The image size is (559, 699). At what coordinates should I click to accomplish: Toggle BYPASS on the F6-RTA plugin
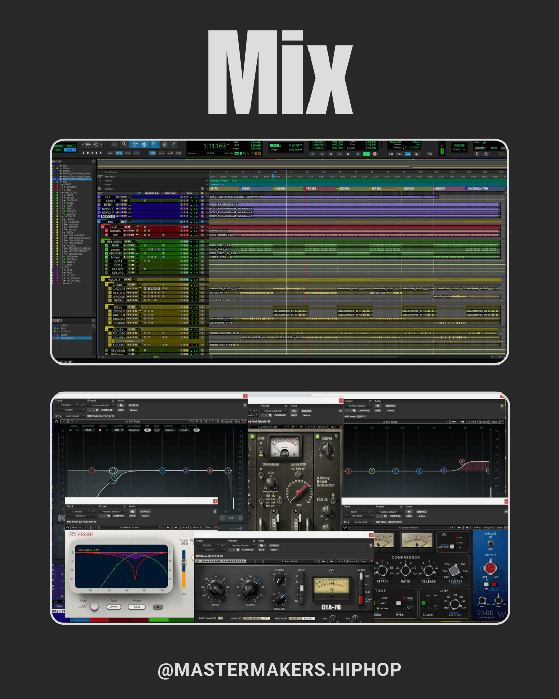[x=134, y=405]
